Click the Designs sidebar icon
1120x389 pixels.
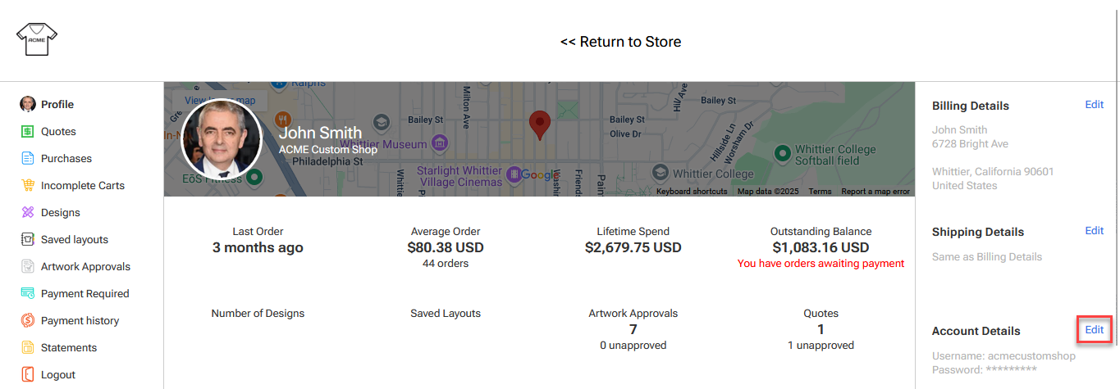[x=28, y=213]
